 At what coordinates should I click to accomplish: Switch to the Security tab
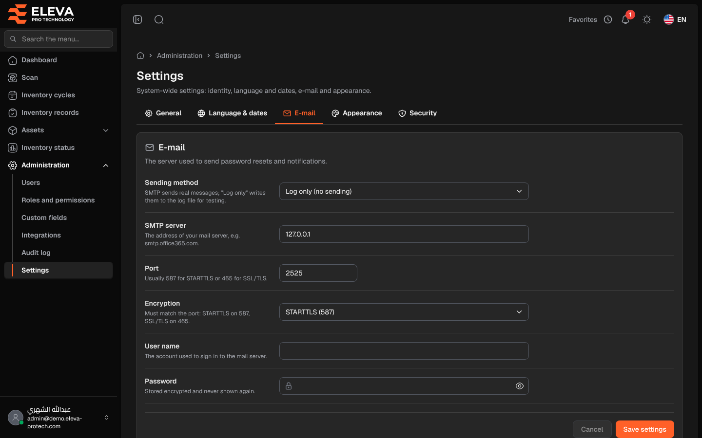pos(417,113)
